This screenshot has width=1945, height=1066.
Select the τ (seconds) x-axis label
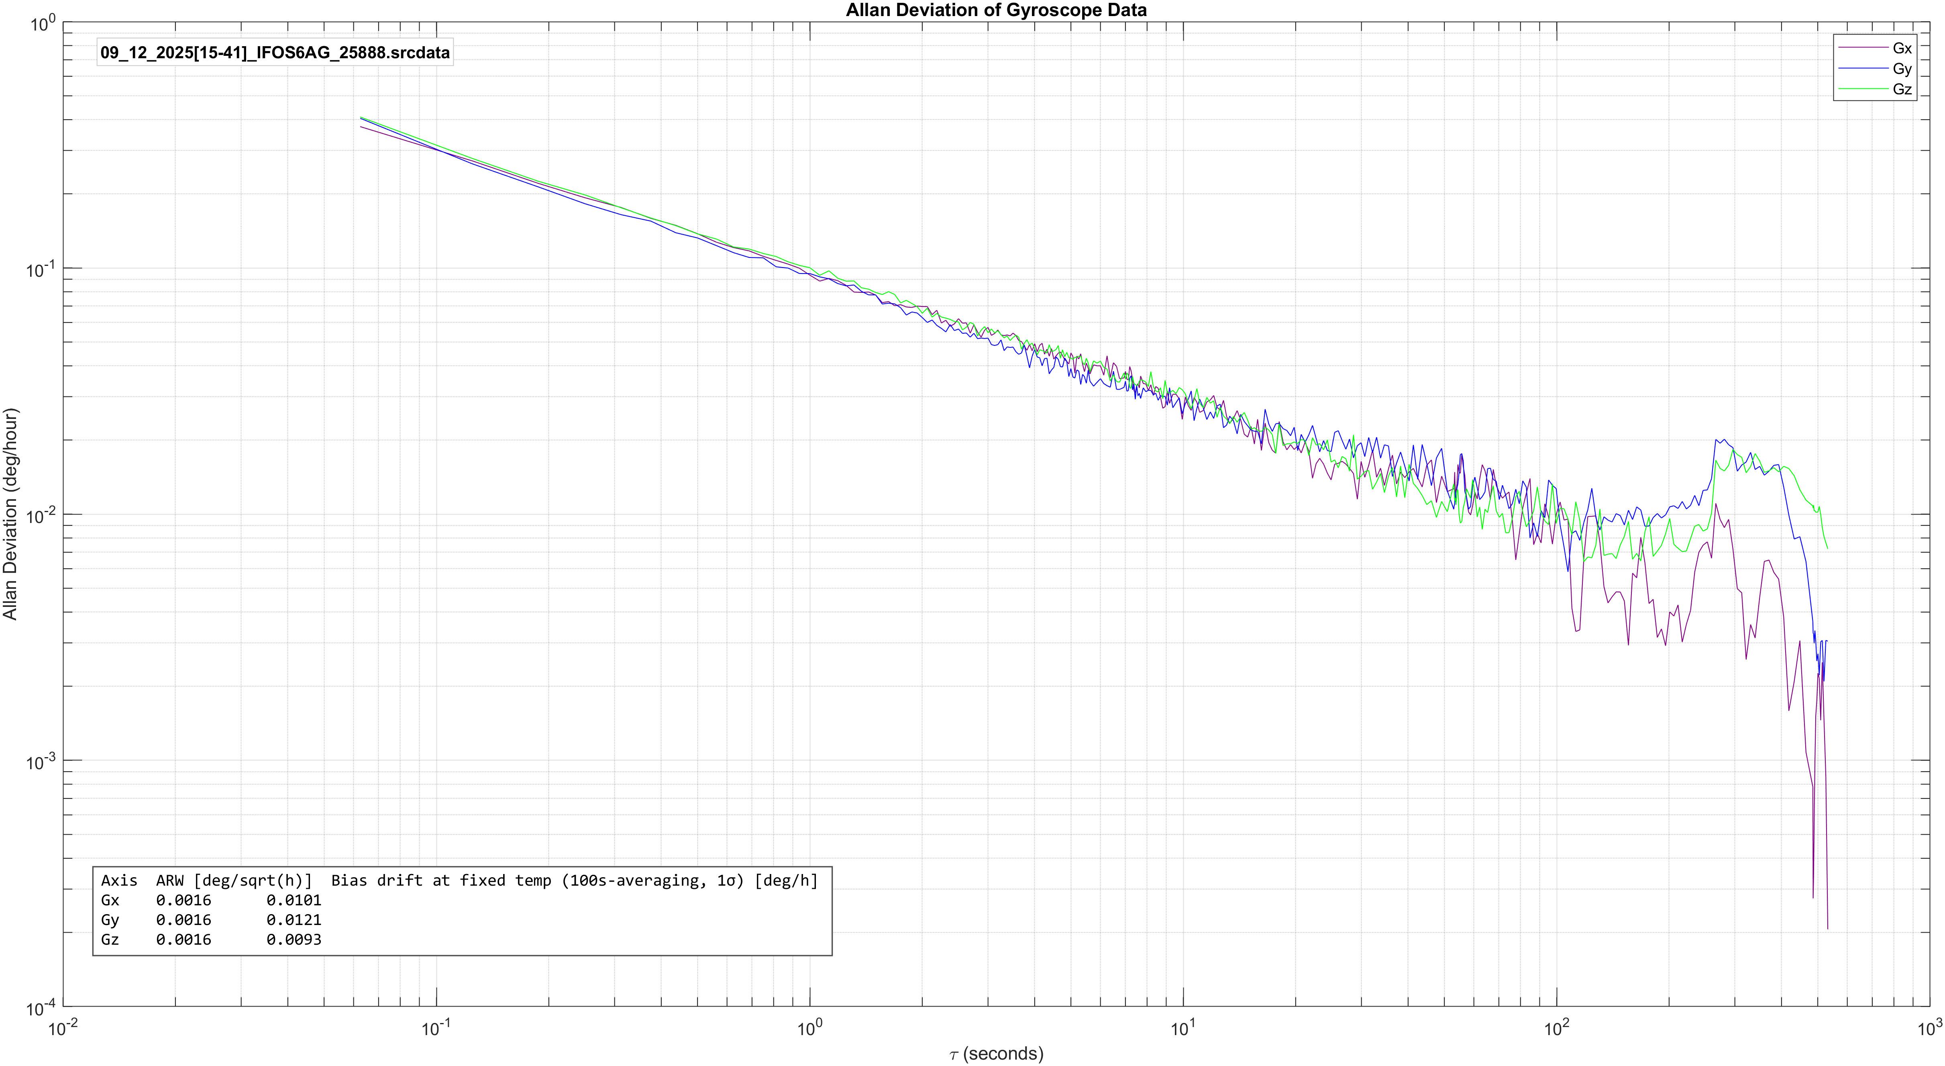coord(996,1054)
